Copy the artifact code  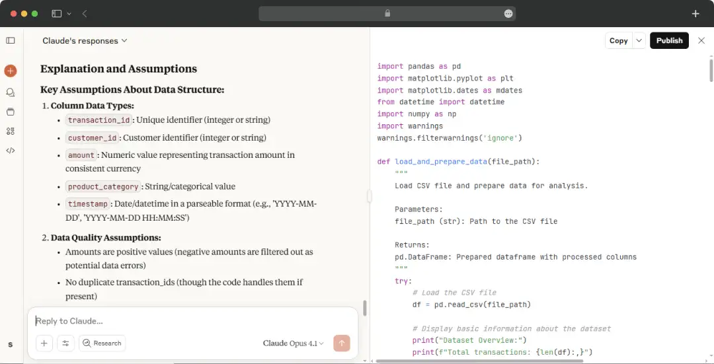(618, 40)
